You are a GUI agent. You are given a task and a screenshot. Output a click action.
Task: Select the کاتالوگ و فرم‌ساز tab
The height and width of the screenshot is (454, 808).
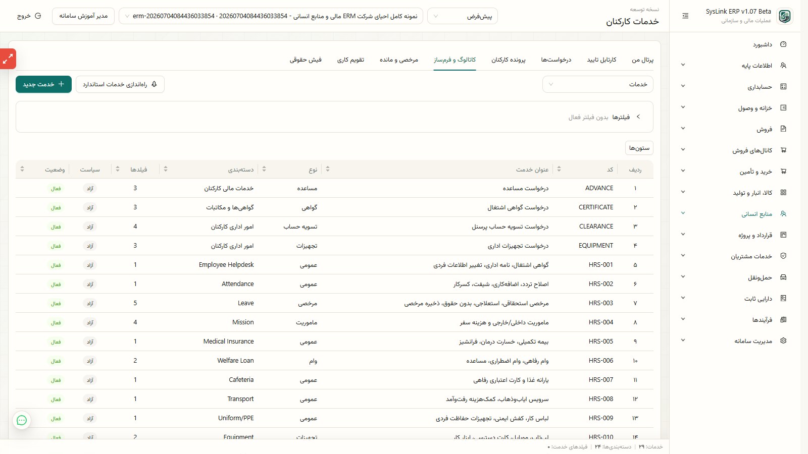click(x=454, y=60)
